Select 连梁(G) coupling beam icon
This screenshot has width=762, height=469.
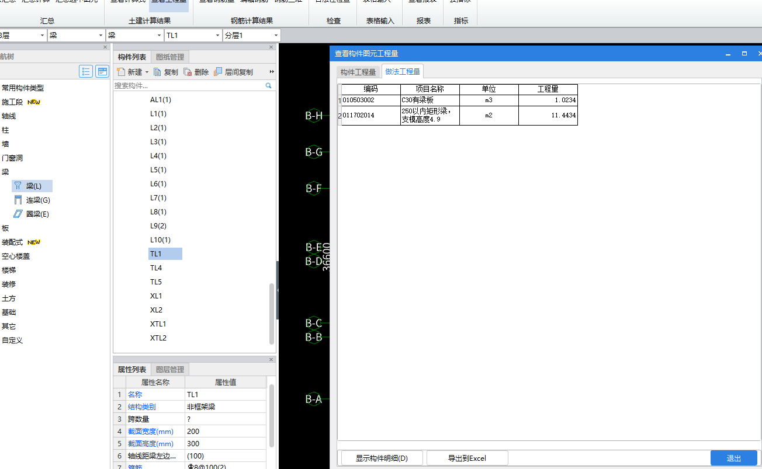(18, 200)
